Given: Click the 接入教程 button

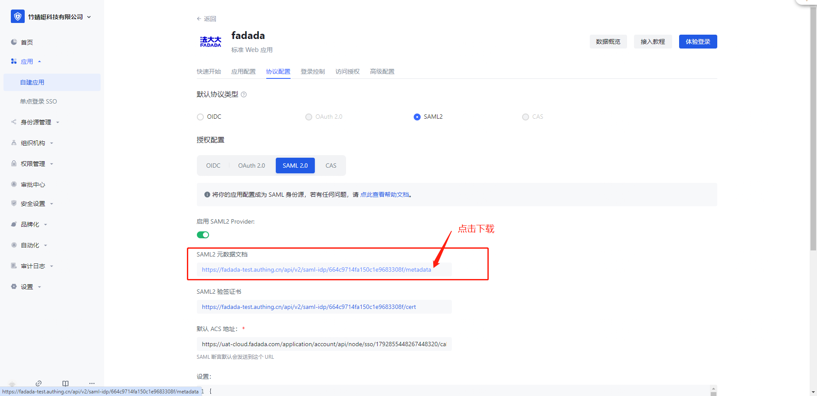Looking at the screenshot, I should click(x=653, y=42).
